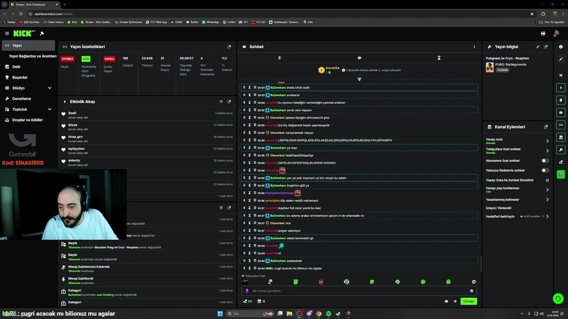The width and height of the screenshot is (568, 319).
Task: Pop out the Kanal Eylemleri panel
Action: [x=546, y=127]
